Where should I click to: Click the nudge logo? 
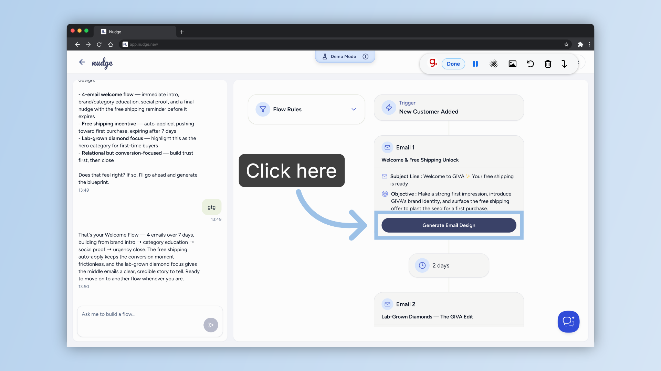tap(102, 63)
